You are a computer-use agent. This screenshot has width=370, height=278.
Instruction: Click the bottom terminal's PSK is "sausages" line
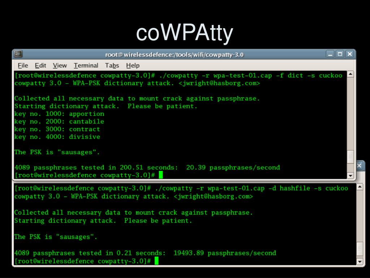click(x=56, y=237)
